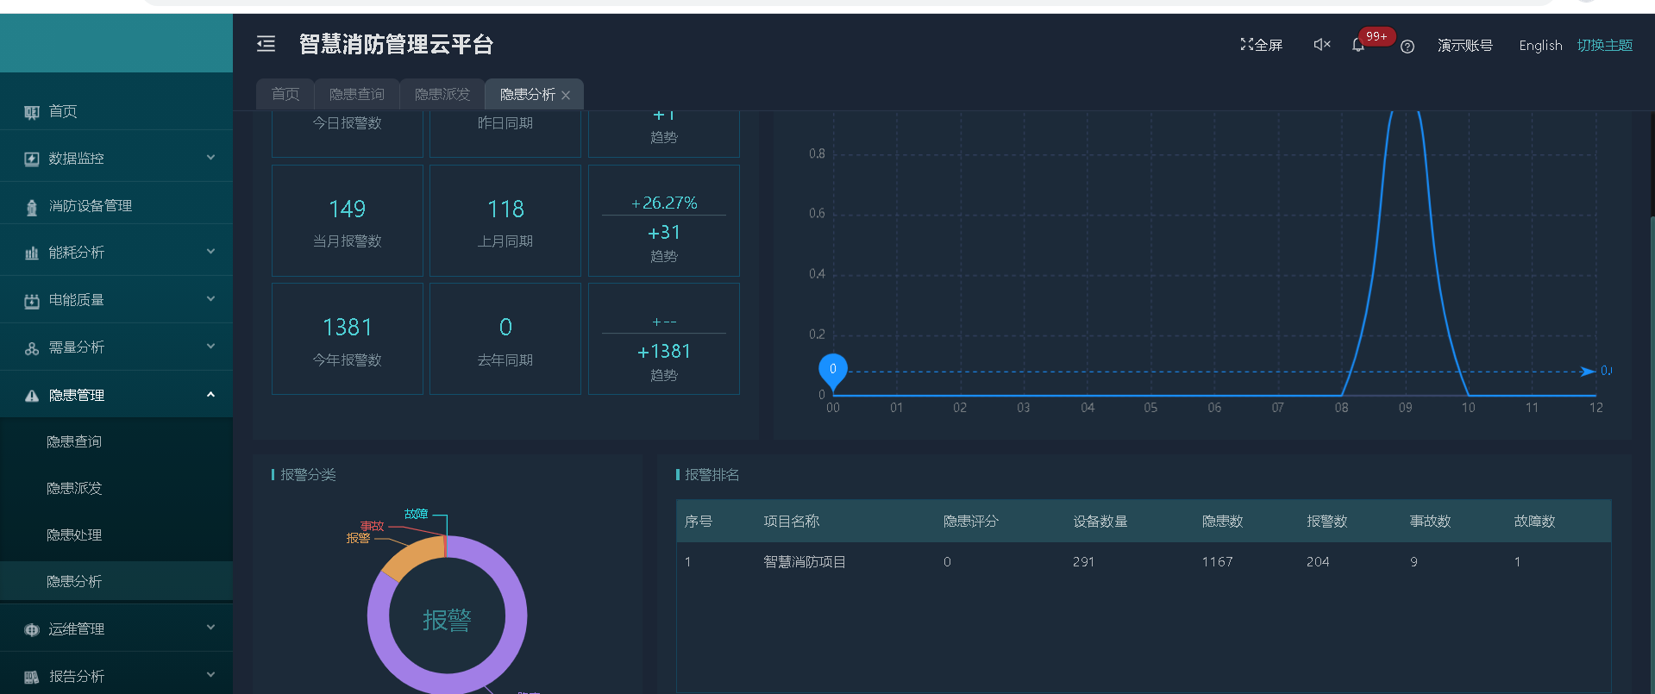
Task: Switch language to English
Action: point(1540,46)
